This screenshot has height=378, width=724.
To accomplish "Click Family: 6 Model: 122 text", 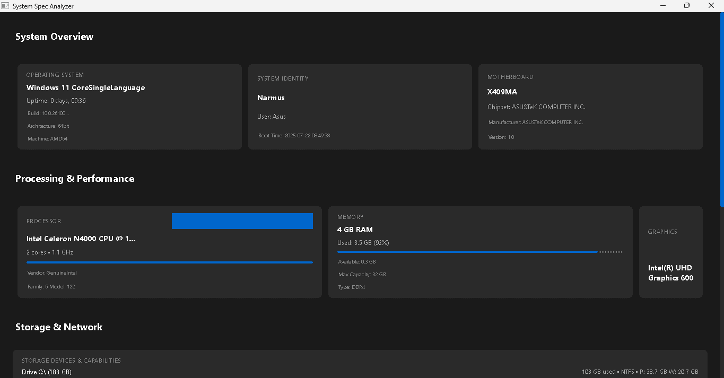I will [x=51, y=287].
